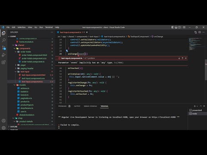The width and height of the screenshot is (207, 155).
Task: Go to next problem arrow
Action: [x=179, y=58]
